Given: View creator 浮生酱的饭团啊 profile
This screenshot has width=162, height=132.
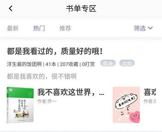Looking at the screenshot, I should coord(24,64).
